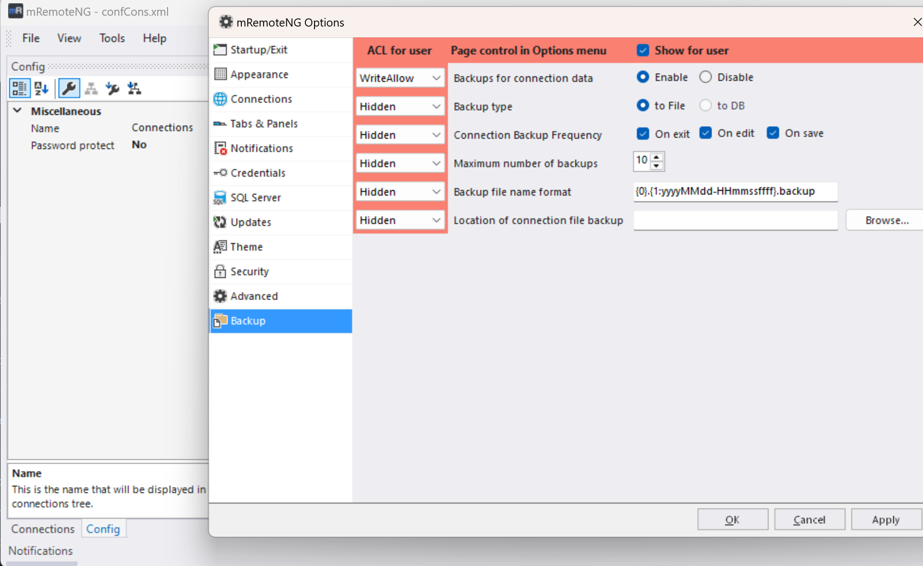Click the OK button
Image resolution: width=923 pixels, height=566 pixels.
tap(733, 519)
